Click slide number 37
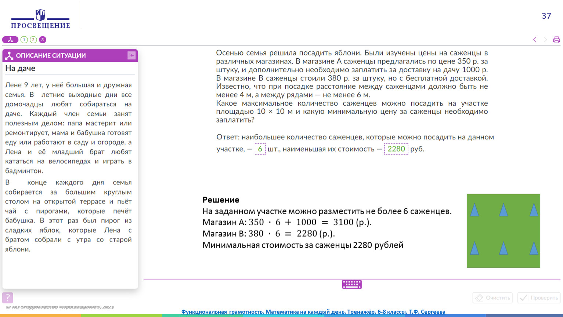The height and width of the screenshot is (317, 563). click(546, 16)
